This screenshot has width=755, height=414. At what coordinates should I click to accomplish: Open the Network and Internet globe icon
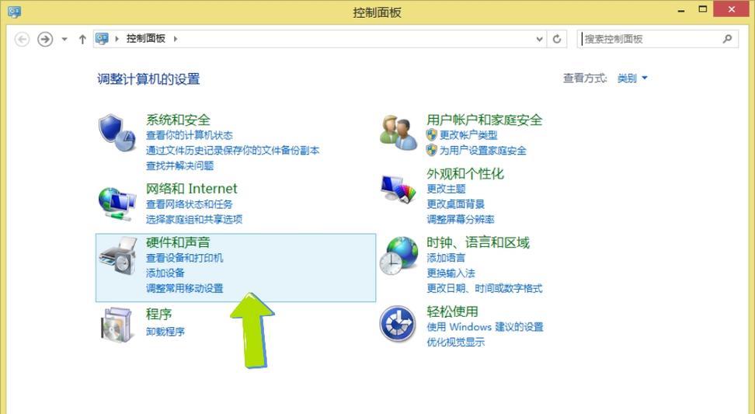(117, 204)
